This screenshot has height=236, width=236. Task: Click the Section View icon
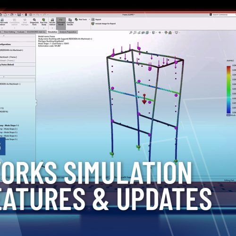click(143, 33)
